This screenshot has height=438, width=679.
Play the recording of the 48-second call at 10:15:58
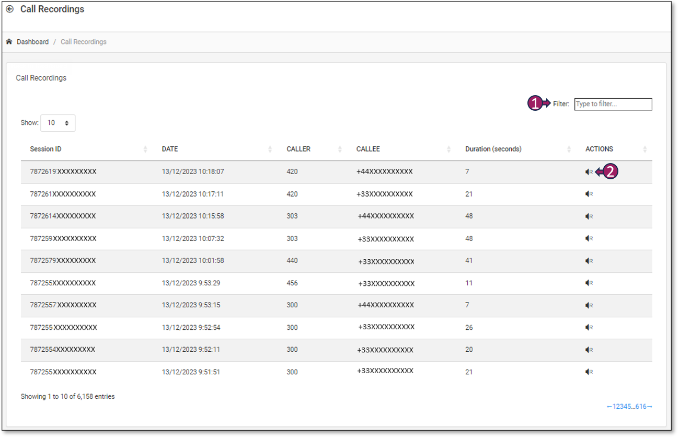[x=589, y=216]
